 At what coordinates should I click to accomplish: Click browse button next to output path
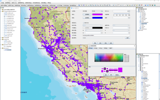coord(127,38)
